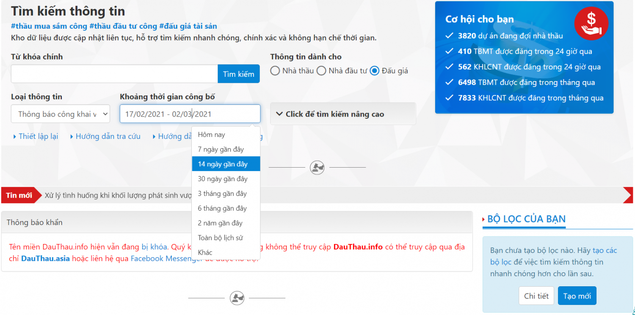This screenshot has height=315, width=635.
Task: Choose 2 năm gần đây option
Action: coord(226,223)
